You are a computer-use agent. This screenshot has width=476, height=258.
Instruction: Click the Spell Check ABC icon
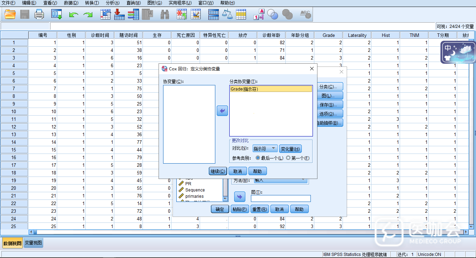click(x=306, y=14)
